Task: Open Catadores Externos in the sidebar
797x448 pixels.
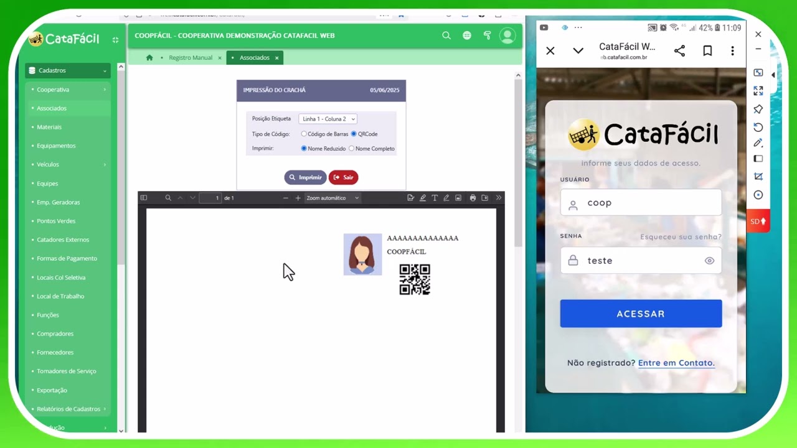Action: (63, 240)
